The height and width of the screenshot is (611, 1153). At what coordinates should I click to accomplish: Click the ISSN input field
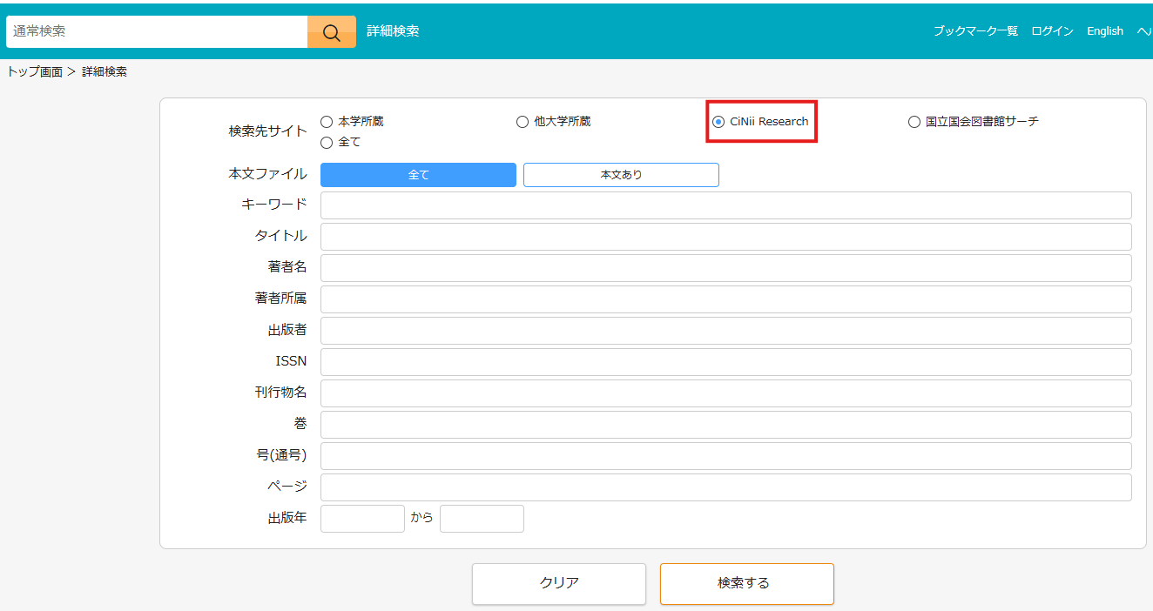click(725, 362)
